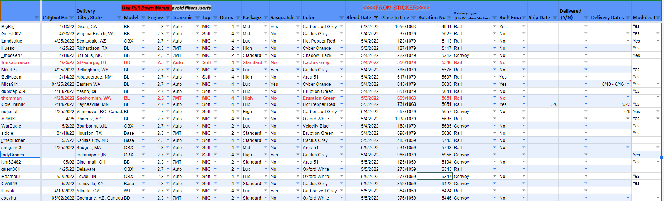This screenshot has height=201, width=664.
Task: Expand Sasquatch dropdown in Mica911 row
Action: point(298,84)
